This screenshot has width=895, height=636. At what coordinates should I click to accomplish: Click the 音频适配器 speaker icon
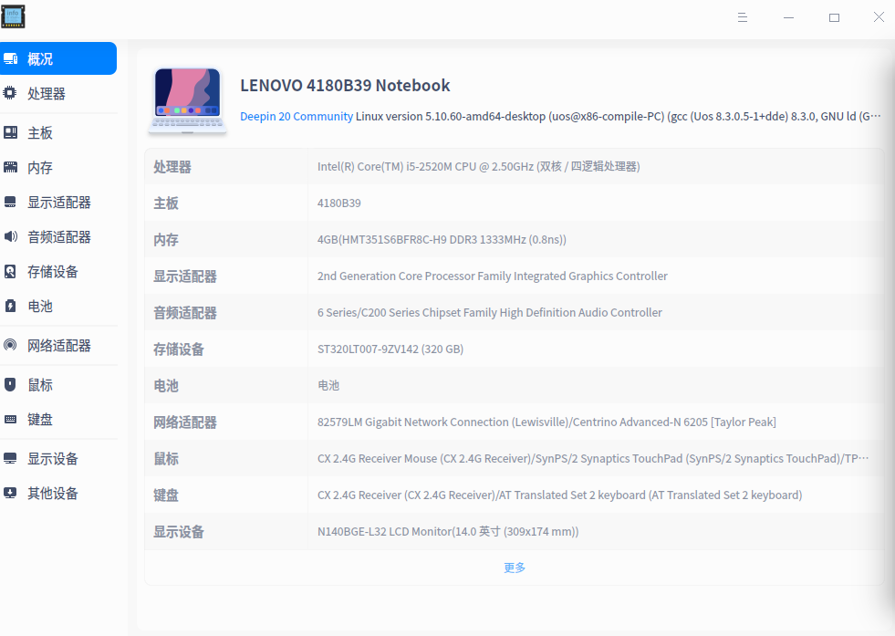[x=10, y=236]
